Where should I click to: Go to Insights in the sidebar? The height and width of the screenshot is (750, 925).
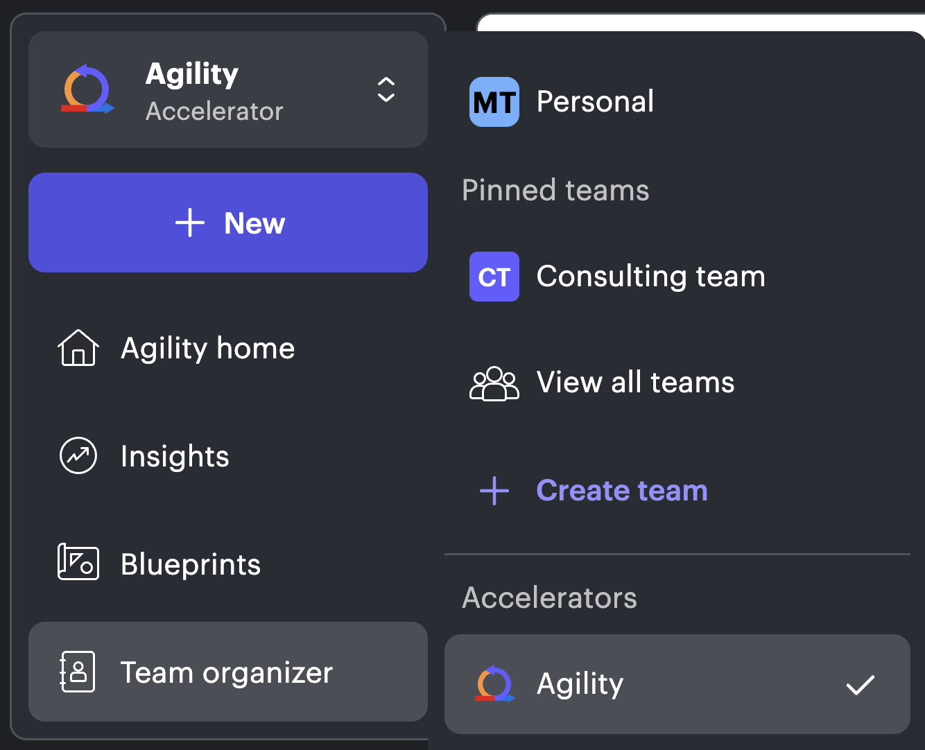pos(175,456)
